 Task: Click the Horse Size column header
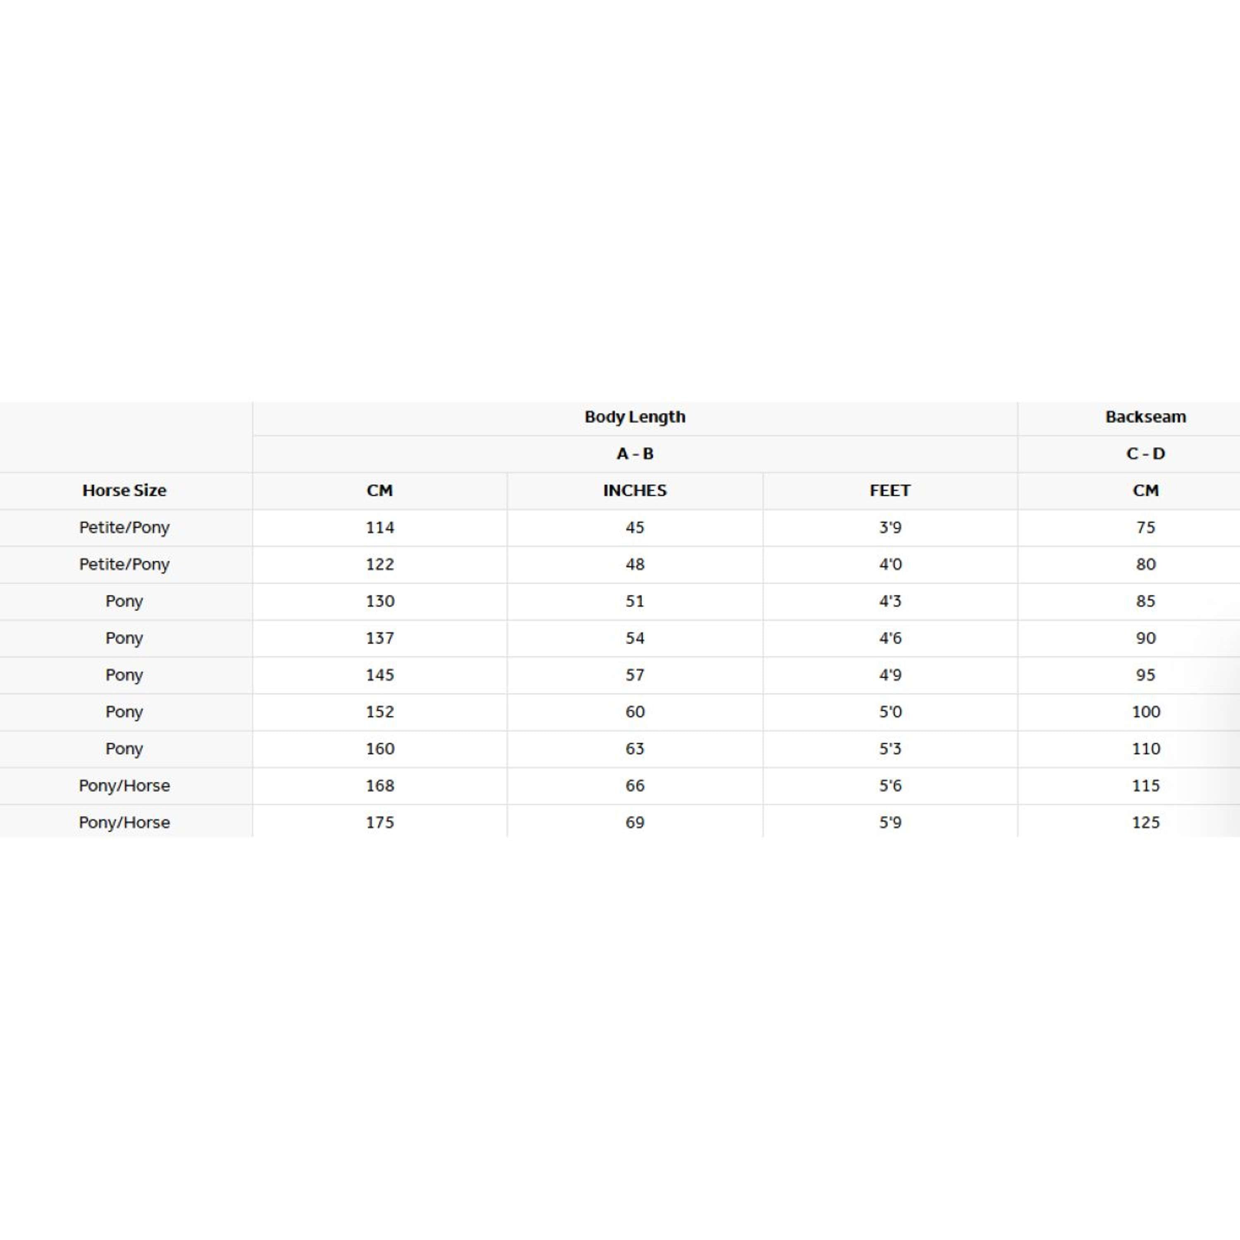tap(124, 490)
